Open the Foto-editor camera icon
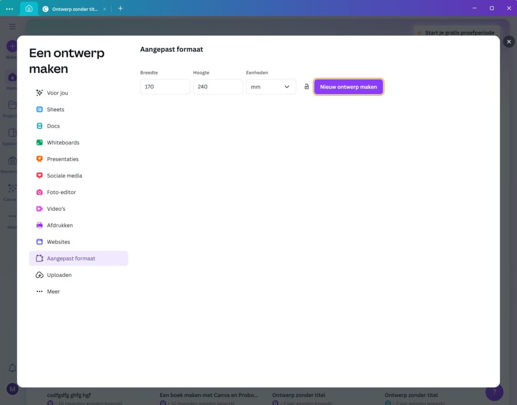 [x=39, y=192]
